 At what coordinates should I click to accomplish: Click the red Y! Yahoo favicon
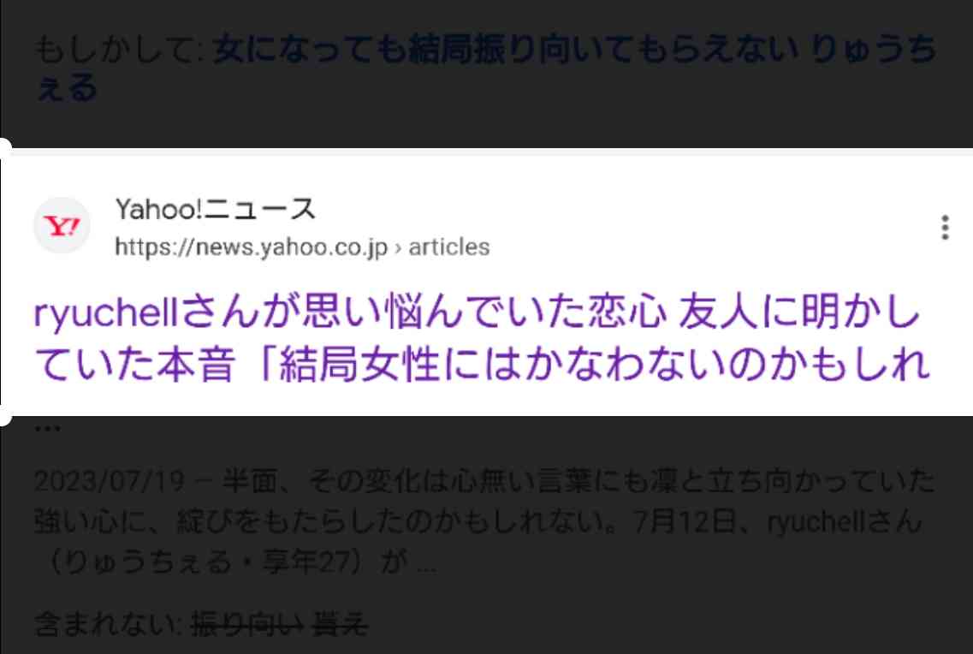(62, 226)
